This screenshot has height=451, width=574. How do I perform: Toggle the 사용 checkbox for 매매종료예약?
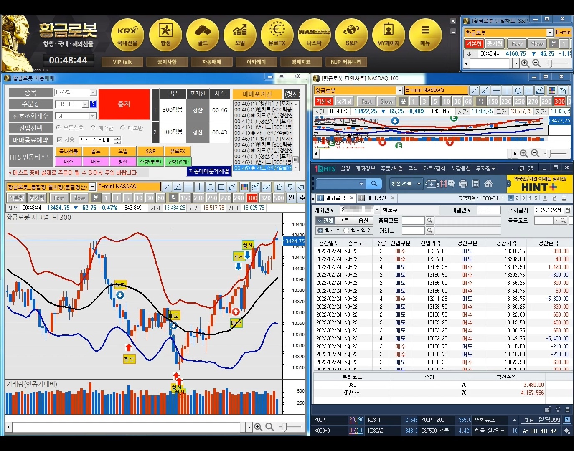59,140
